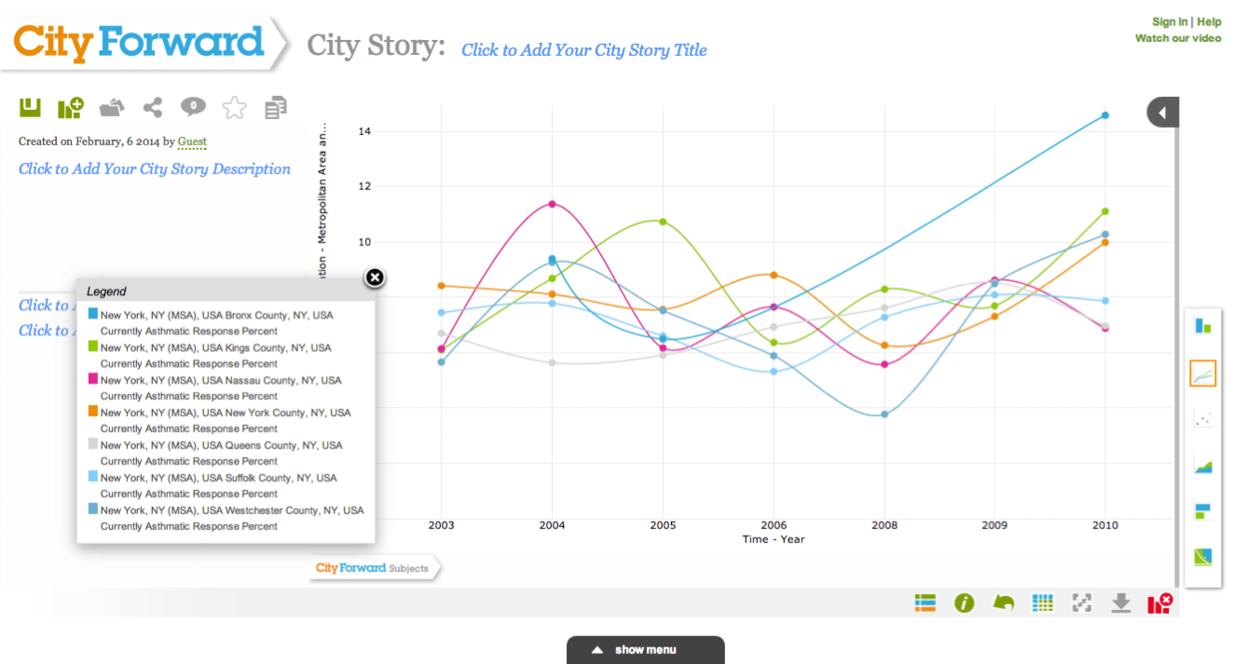The width and height of the screenshot is (1234, 664).
Task: Toggle the Queens County gray legend swatch
Action: click(x=92, y=444)
